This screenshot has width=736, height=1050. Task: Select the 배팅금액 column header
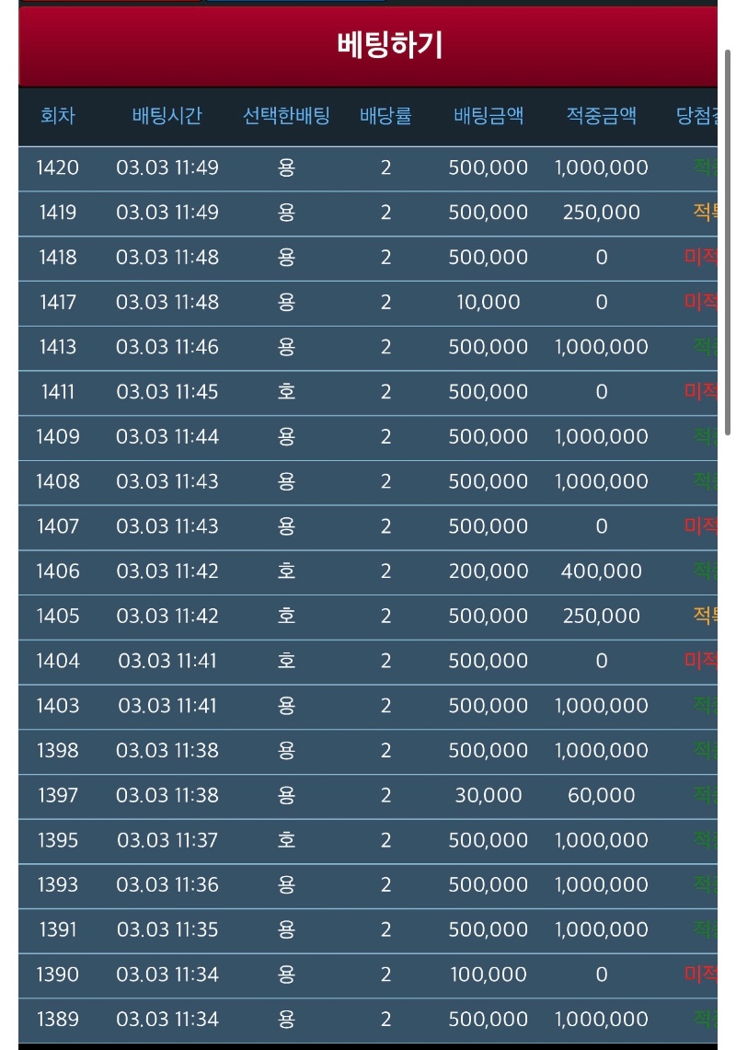[489, 116]
